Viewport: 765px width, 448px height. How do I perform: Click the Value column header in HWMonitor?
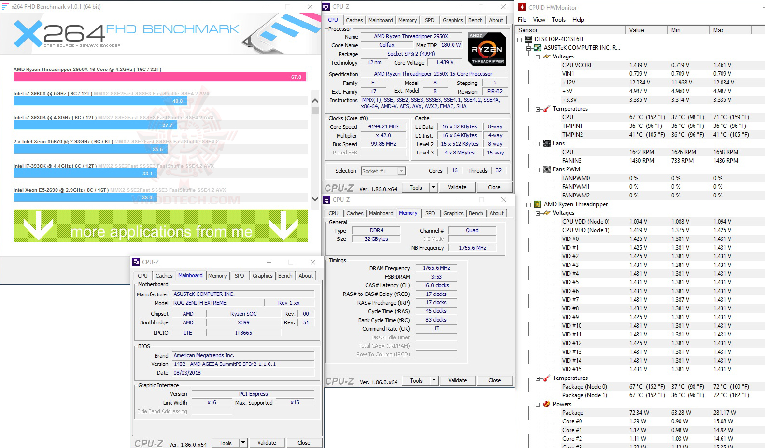646,30
